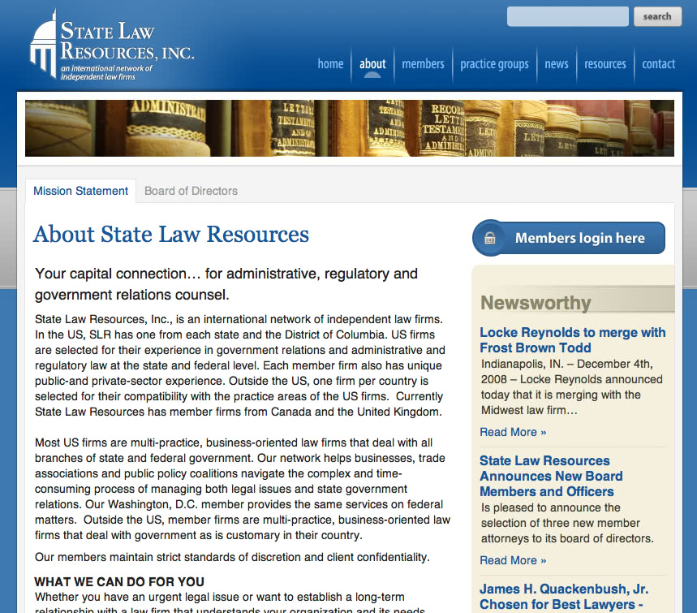The width and height of the screenshot is (697, 613).
Task: Click the paragraph beginning 'Most US firms are multi-practice'
Action: click(243, 489)
